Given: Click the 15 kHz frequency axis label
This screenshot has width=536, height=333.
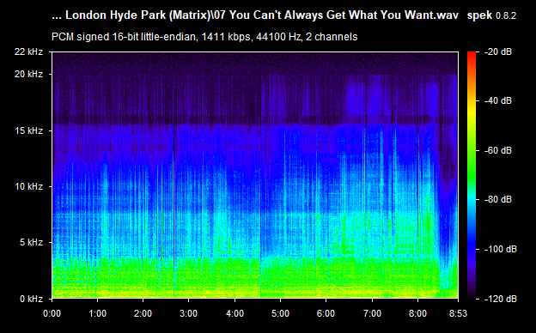Looking at the screenshot, I should tap(28, 130).
